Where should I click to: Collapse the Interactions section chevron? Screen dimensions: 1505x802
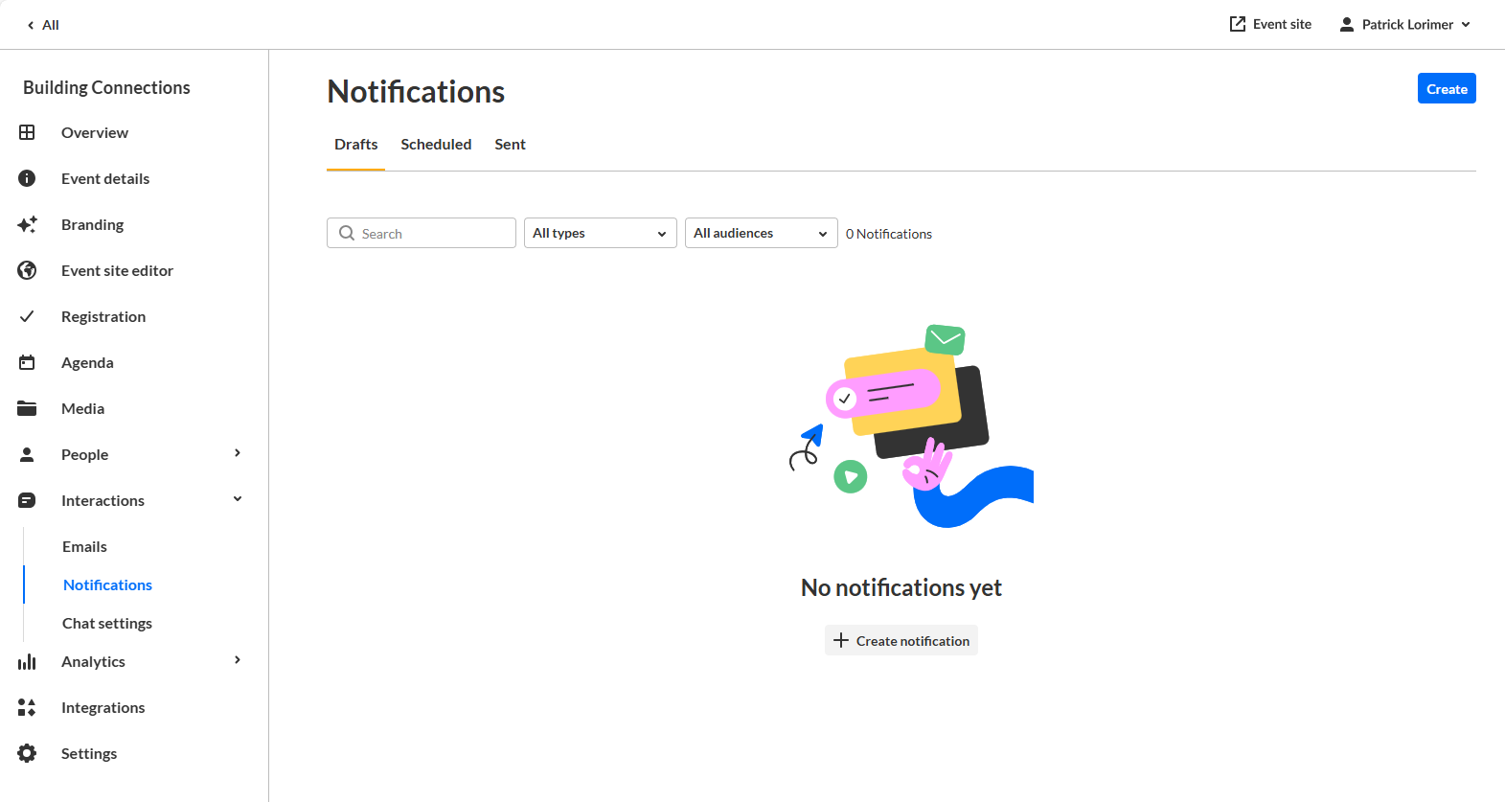point(238,499)
